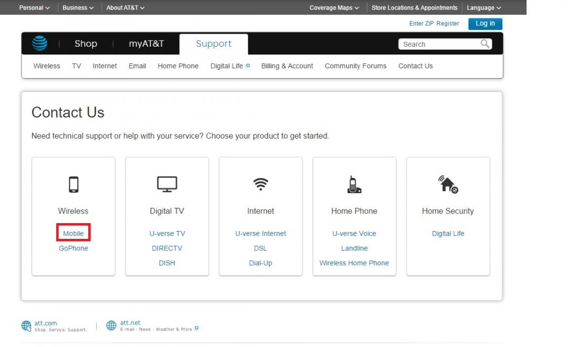Click the Home Security house icon

pos(448,184)
